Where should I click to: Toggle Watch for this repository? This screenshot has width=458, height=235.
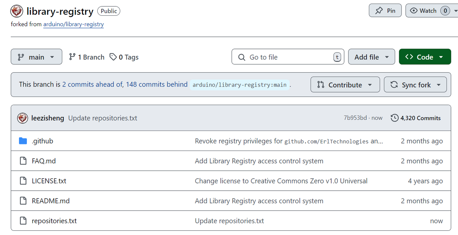(423, 11)
